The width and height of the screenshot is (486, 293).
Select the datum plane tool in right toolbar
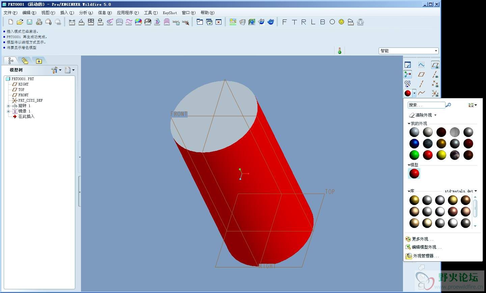[x=421, y=74]
